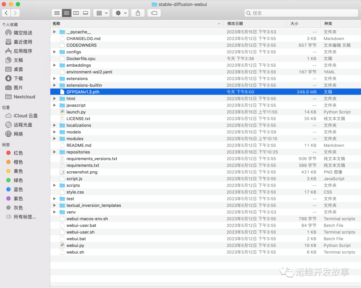Viewport: 361px width, 288px height.
Task: Filter by 灰色 gray tag
Action: [x=15, y=208]
